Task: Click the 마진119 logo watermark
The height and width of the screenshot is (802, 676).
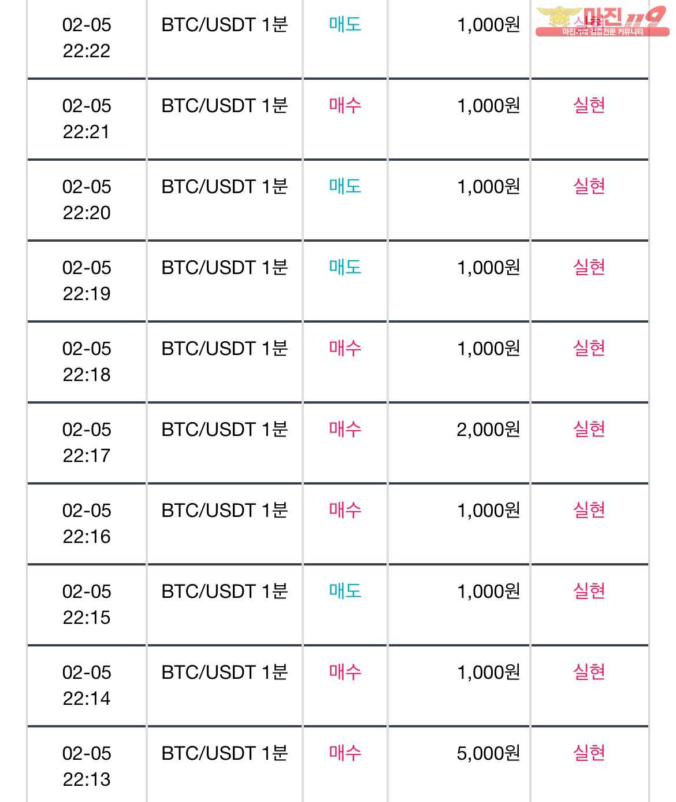Action: 602,21
